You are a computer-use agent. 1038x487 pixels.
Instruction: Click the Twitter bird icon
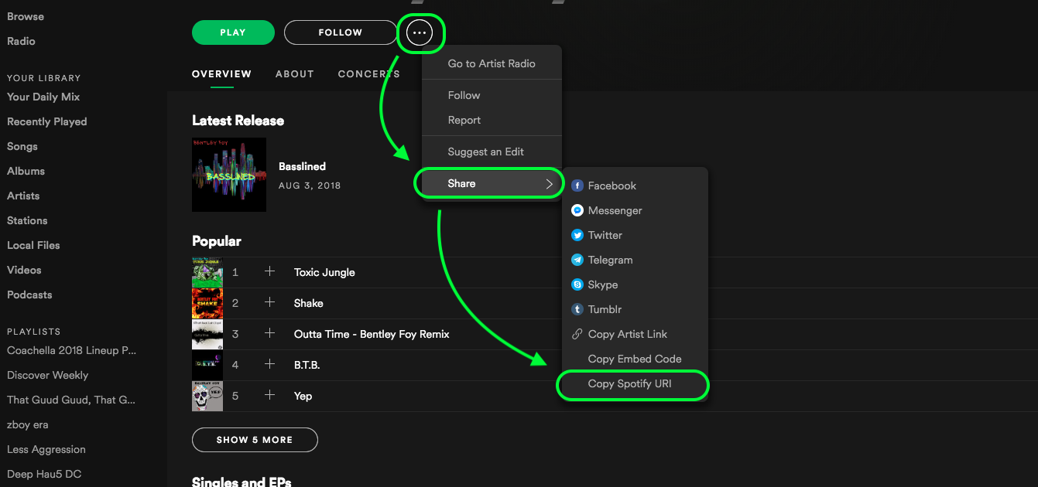(x=577, y=235)
